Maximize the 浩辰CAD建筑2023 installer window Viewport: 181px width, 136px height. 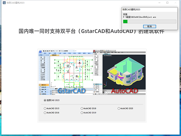[x=167, y=3]
